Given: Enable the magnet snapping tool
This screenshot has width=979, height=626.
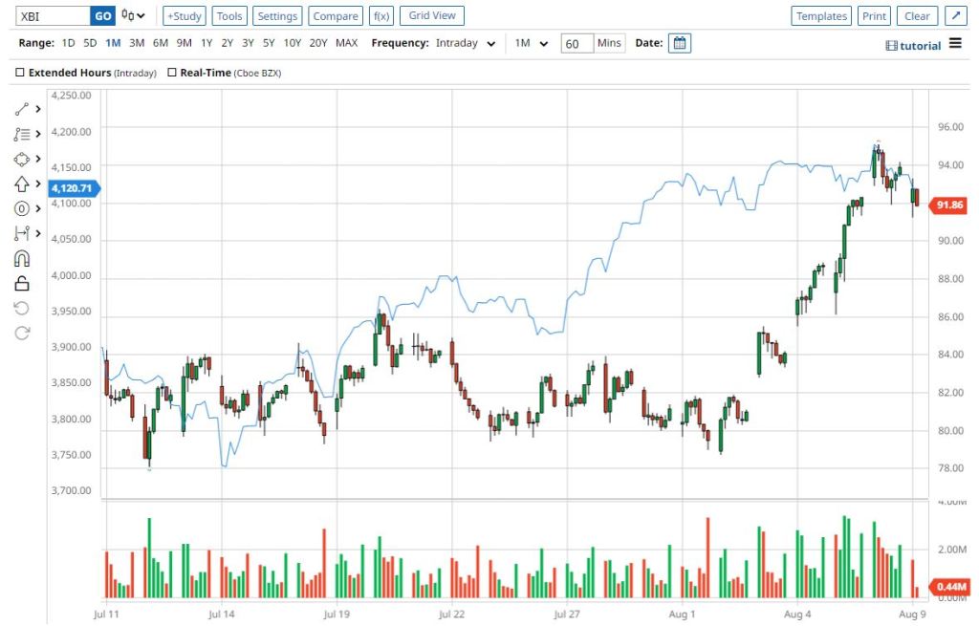Looking at the screenshot, I should 21,257.
